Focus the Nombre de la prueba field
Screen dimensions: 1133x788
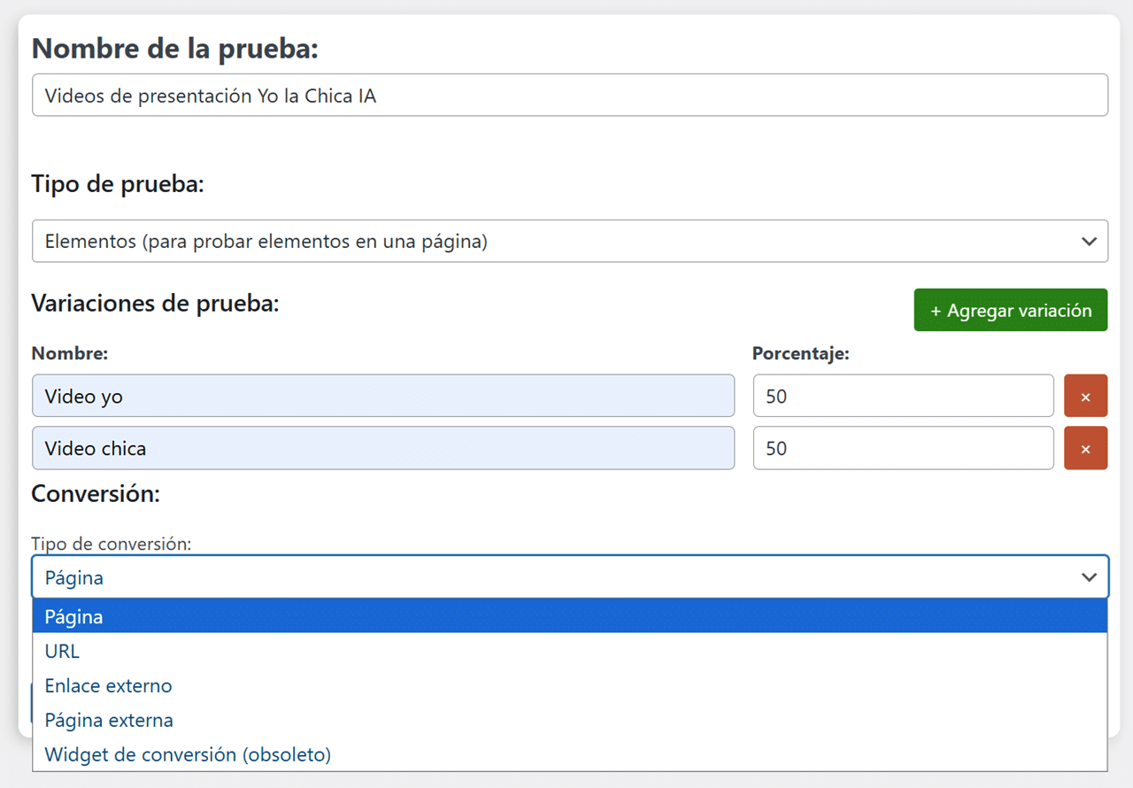(x=569, y=96)
